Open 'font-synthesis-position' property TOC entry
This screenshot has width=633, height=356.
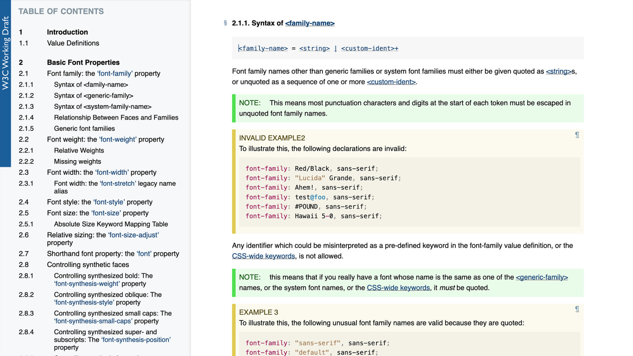[x=112, y=340]
